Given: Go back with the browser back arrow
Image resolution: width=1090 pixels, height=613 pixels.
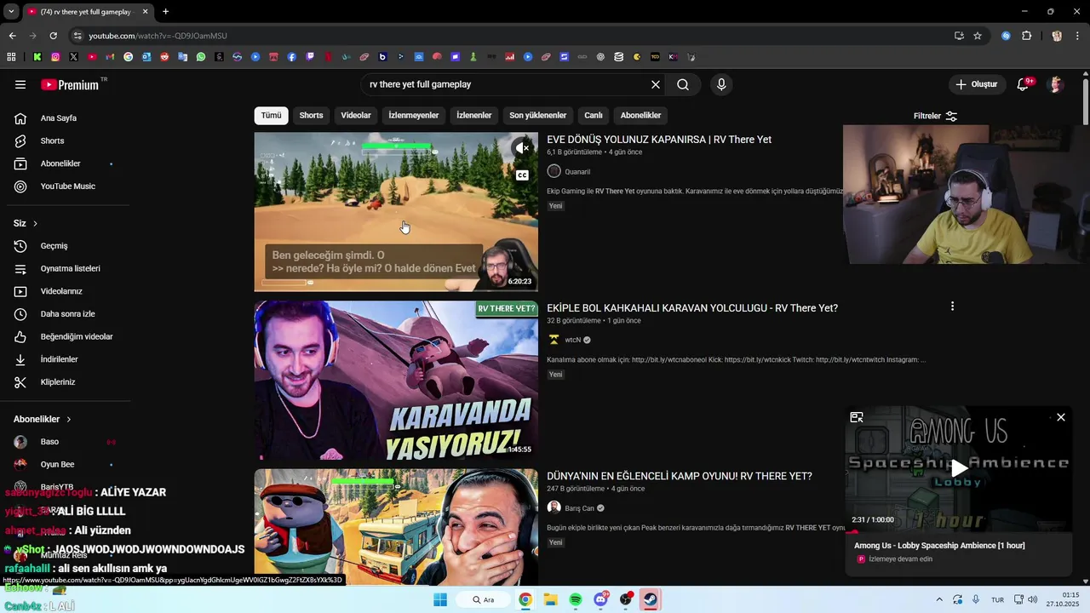Looking at the screenshot, I should click(x=12, y=36).
